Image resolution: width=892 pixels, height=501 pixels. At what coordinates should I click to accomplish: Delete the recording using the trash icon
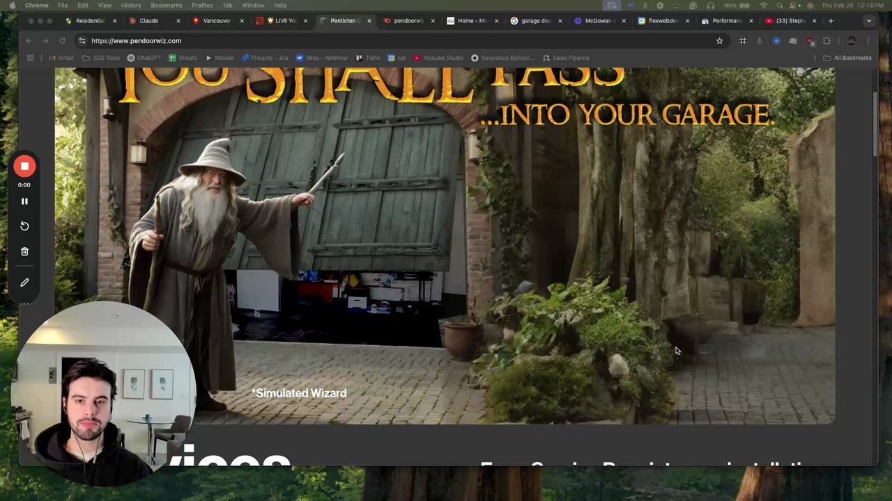click(24, 251)
